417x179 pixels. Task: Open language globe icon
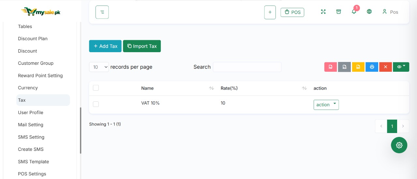tap(369, 12)
